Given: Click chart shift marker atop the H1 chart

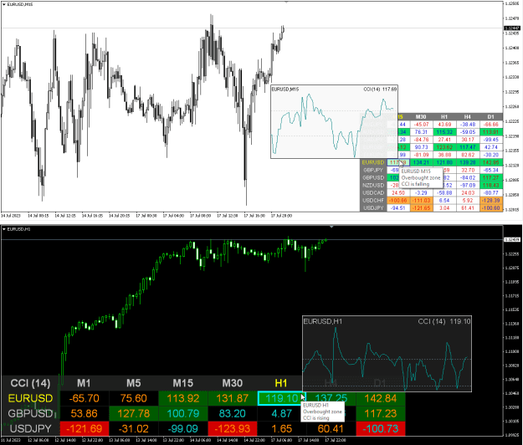Looking at the screenshot, I should (331, 227).
